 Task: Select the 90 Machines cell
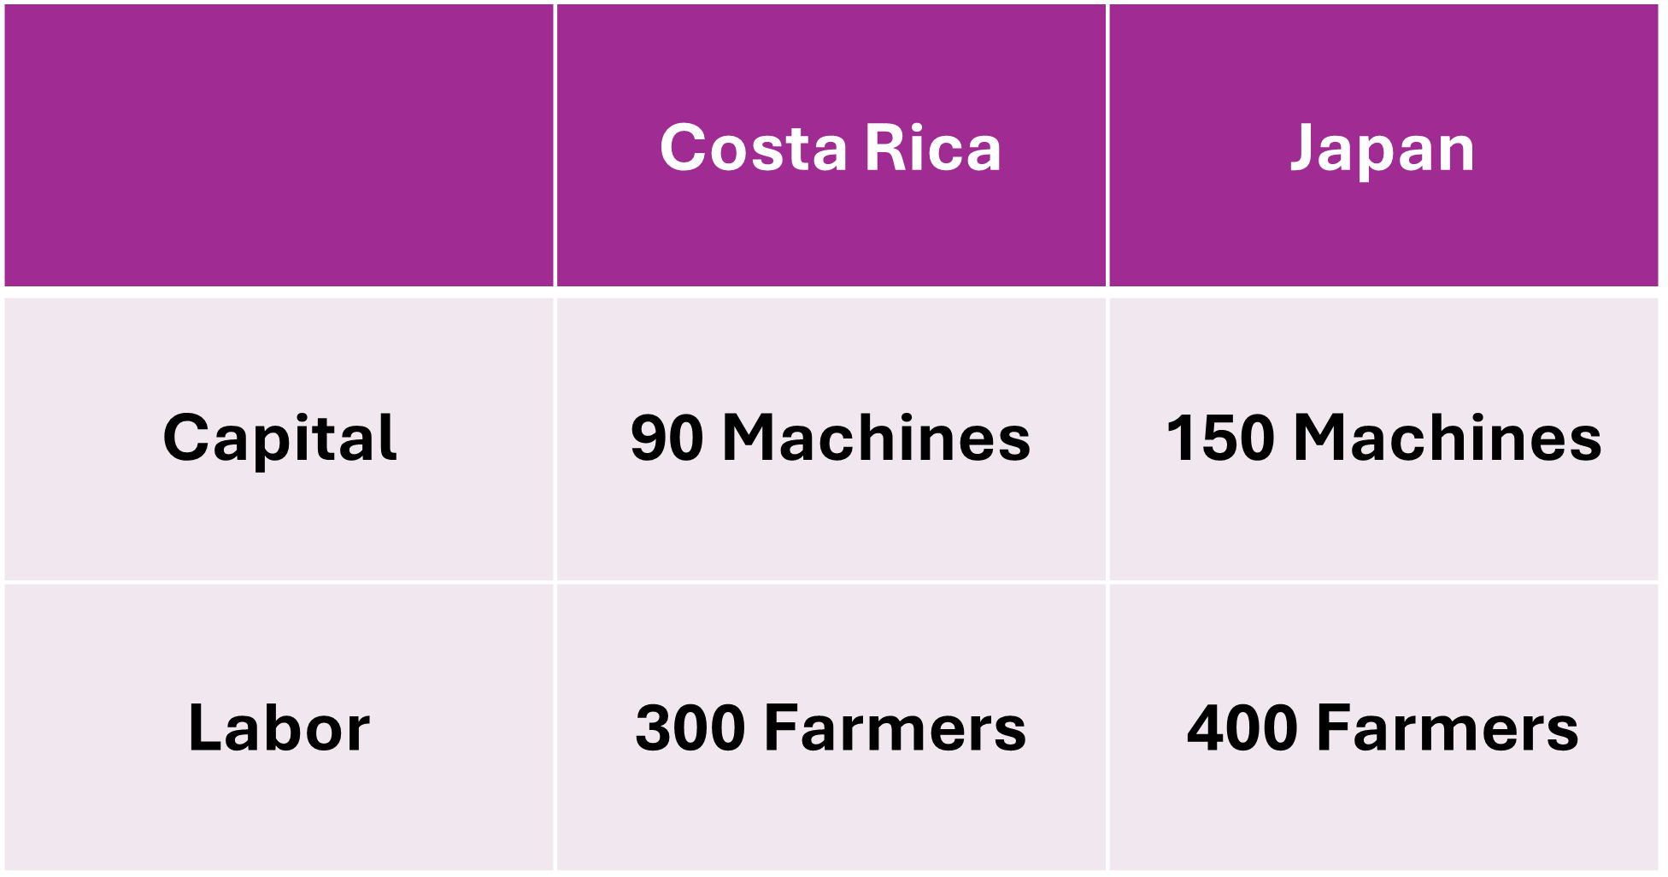[x=831, y=438]
